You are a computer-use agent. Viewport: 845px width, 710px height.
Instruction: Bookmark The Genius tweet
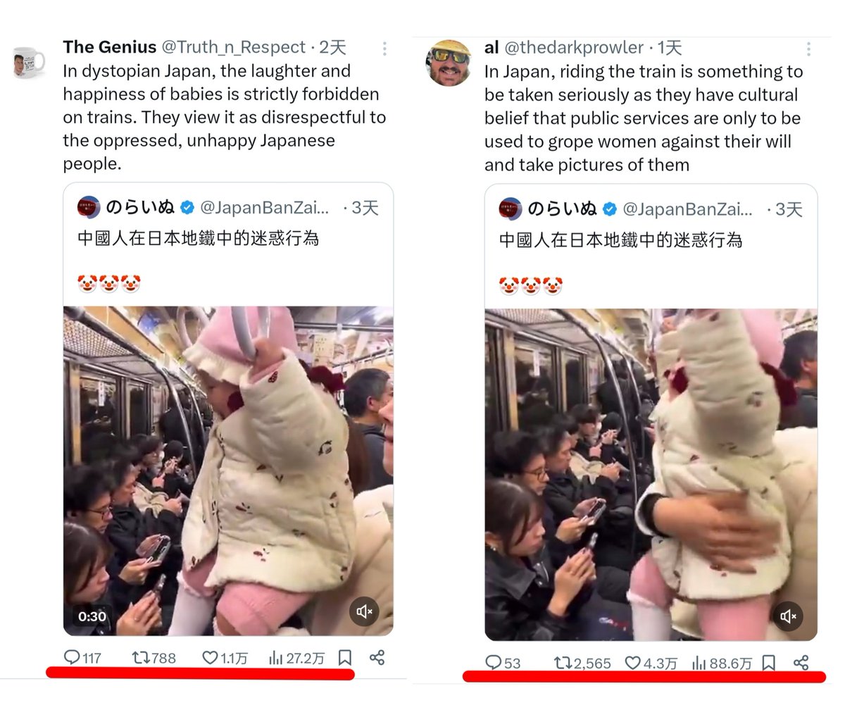tap(345, 658)
